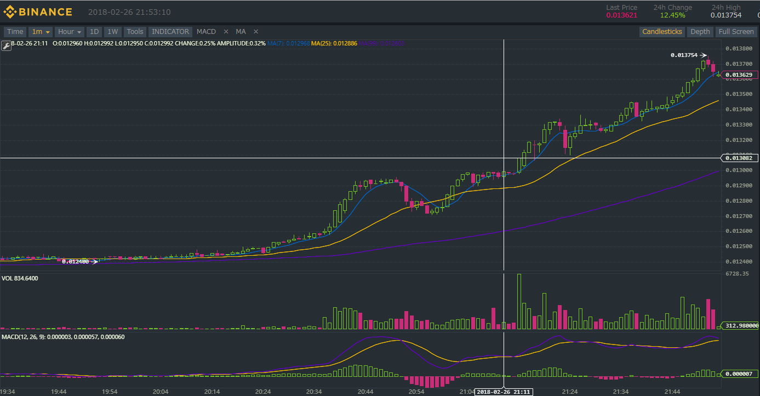The height and width of the screenshot is (396, 760).
Task: Select the 1D timeframe button
Action: tap(94, 32)
